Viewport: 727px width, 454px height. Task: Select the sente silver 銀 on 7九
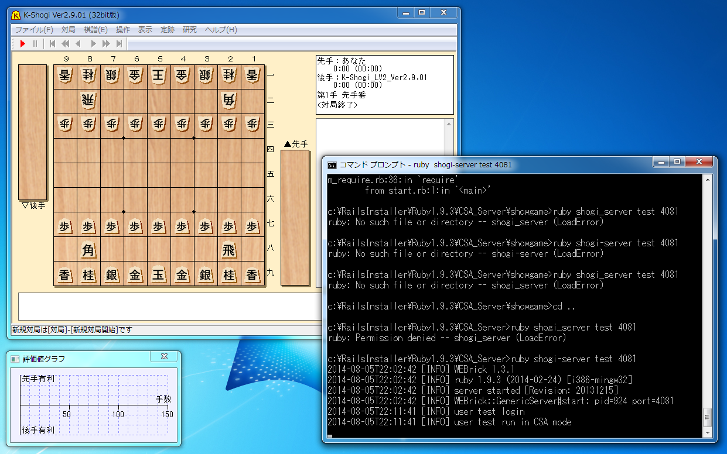(112, 274)
